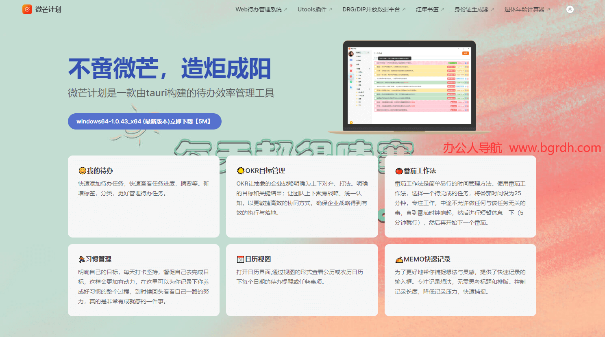Click the runner icon beside 习惯管理

(x=82, y=259)
